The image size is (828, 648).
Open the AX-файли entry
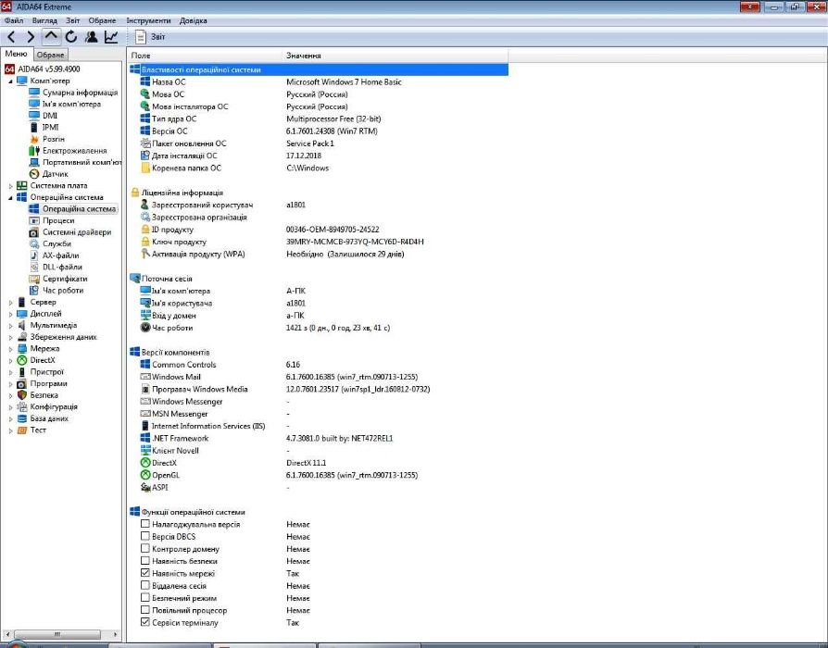pos(60,255)
